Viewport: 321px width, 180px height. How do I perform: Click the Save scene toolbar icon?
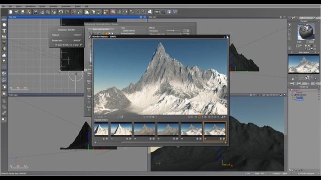tap(23, 12)
